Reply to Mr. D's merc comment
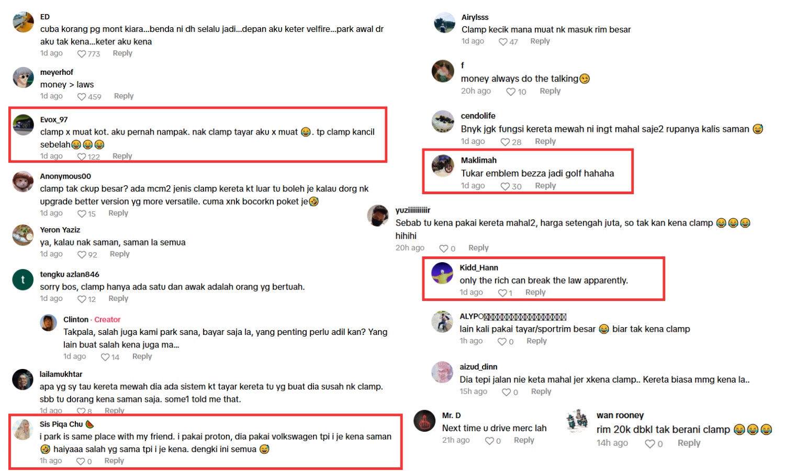 [524, 440]
